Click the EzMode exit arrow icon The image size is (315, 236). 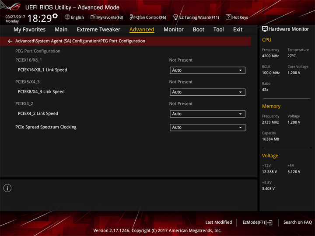click(x=270, y=222)
